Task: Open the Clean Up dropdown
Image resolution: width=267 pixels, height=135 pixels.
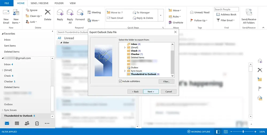Action: click(34, 16)
